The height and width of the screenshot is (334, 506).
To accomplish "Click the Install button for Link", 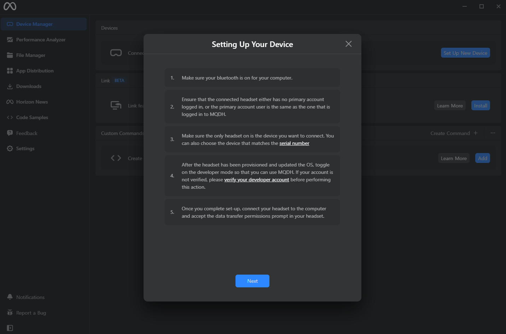I will (481, 105).
